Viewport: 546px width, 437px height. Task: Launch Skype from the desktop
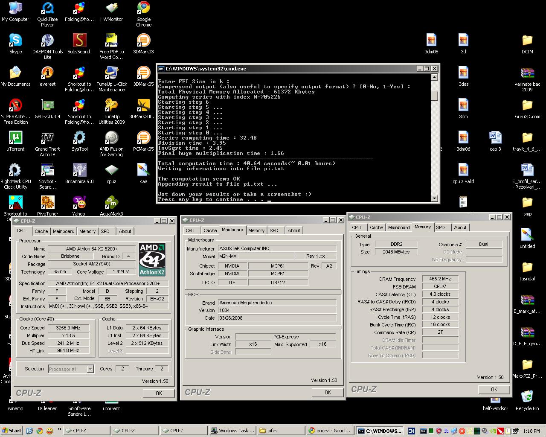[x=15, y=44]
